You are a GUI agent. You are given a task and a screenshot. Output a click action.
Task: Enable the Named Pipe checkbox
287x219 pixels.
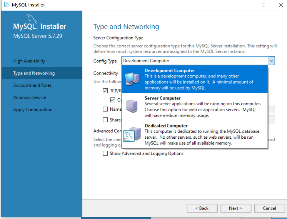pos(105,109)
